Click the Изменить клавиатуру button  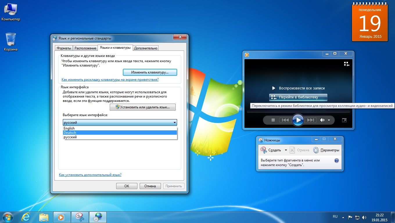click(x=150, y=72)
